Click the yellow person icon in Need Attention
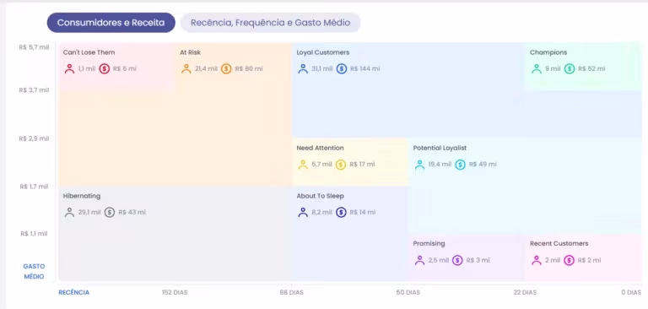 303,165
